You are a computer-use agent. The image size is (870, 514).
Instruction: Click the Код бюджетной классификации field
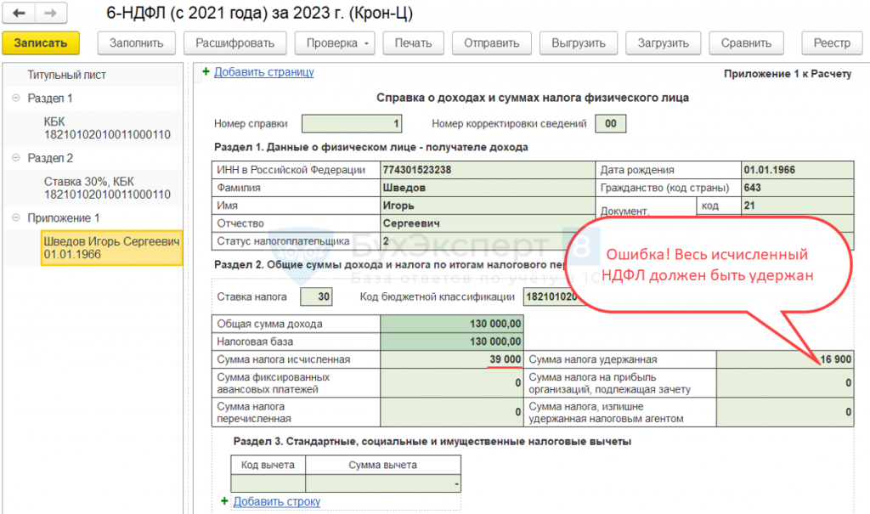pyautogui.click(x=551, y=297)
